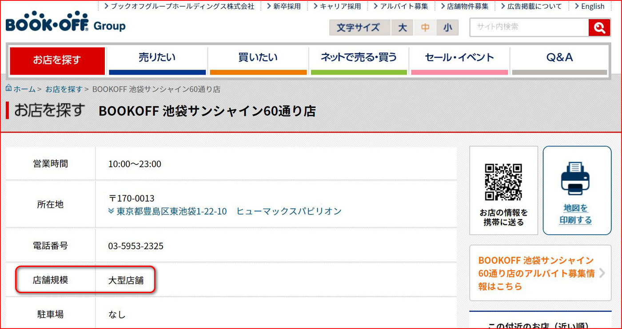Click the red search magnifier button
622x329 pixels.
(599, 27)
